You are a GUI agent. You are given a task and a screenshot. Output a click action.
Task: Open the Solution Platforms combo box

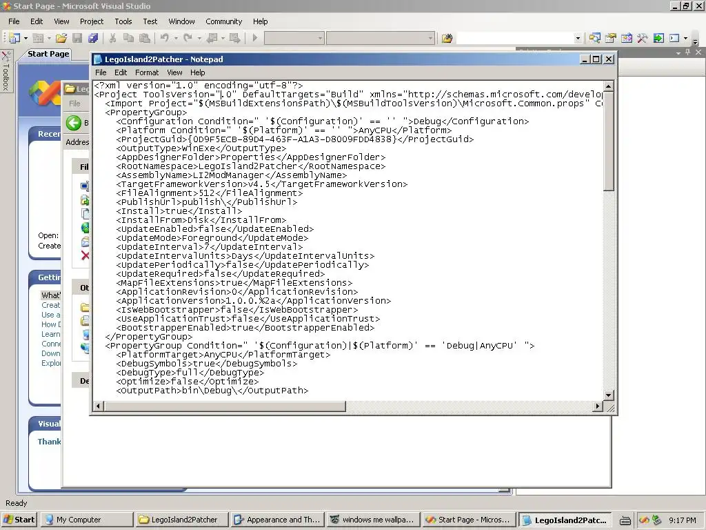point(381,39)
